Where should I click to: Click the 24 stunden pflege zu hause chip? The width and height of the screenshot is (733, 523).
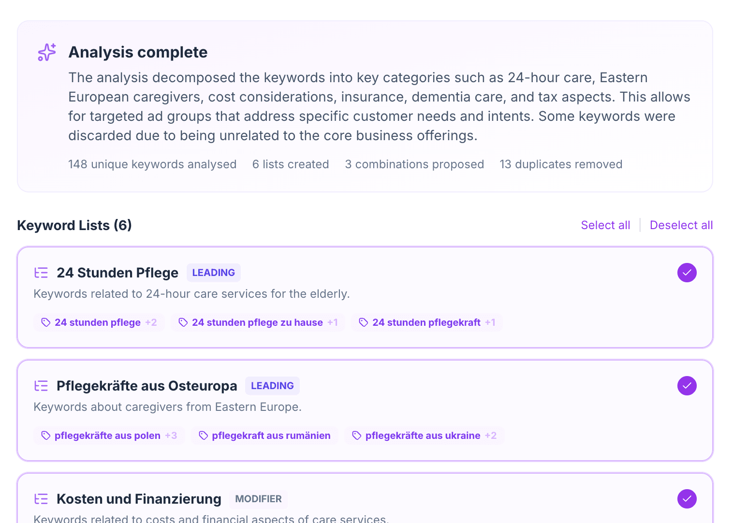(x=257, y=322)
